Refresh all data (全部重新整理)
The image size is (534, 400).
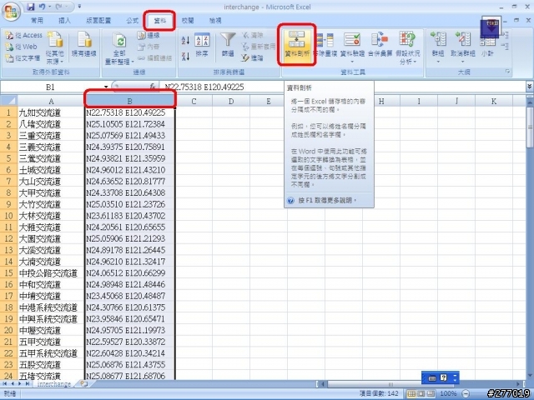pos(119,48)
